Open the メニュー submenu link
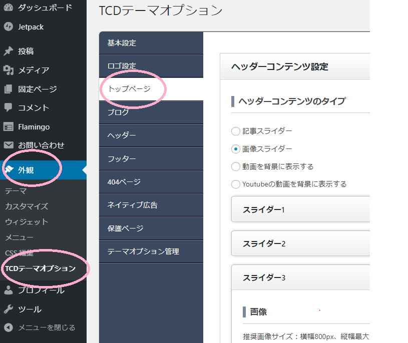This screenshot has width=408, height=343. coord(19,237)
